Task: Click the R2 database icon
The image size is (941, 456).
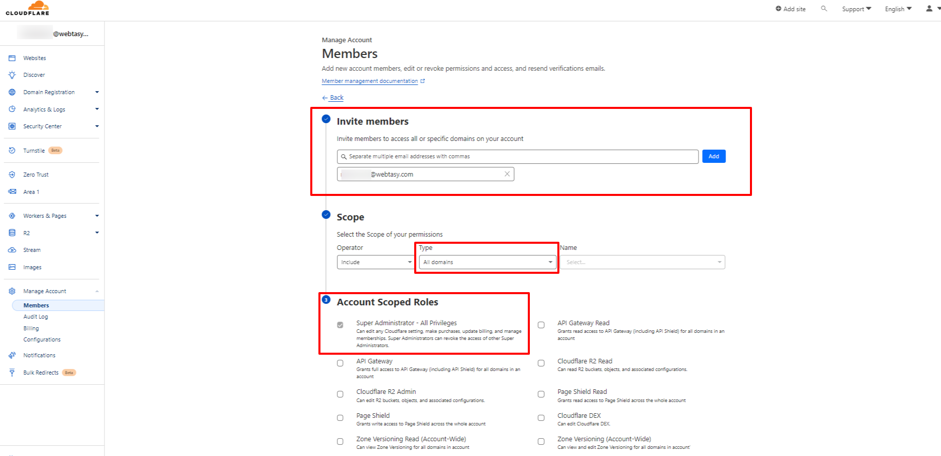Action: click(x=12, y=233)
